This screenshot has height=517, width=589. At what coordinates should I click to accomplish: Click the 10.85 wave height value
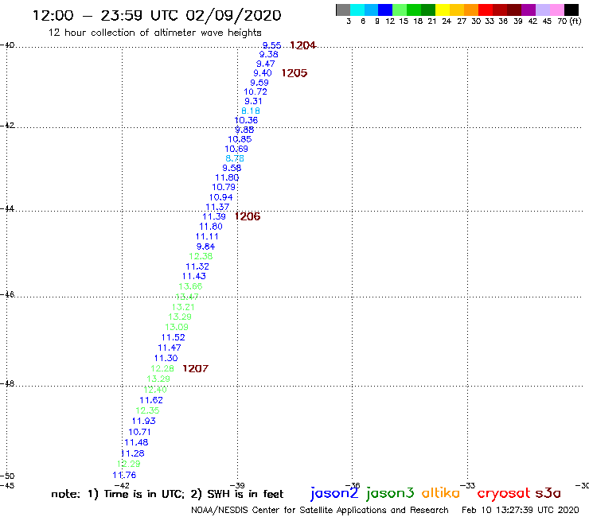tap(240, 139)
